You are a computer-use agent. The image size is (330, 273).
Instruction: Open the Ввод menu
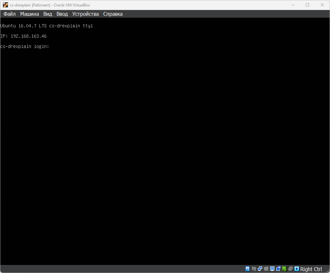(x=62, y=14)
